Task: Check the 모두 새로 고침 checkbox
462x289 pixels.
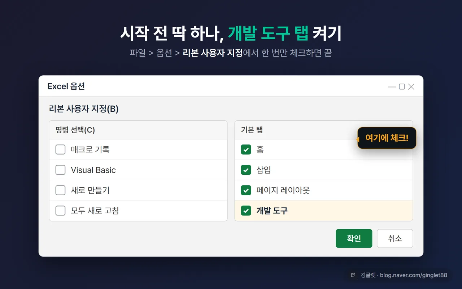Action: point(60,211)
